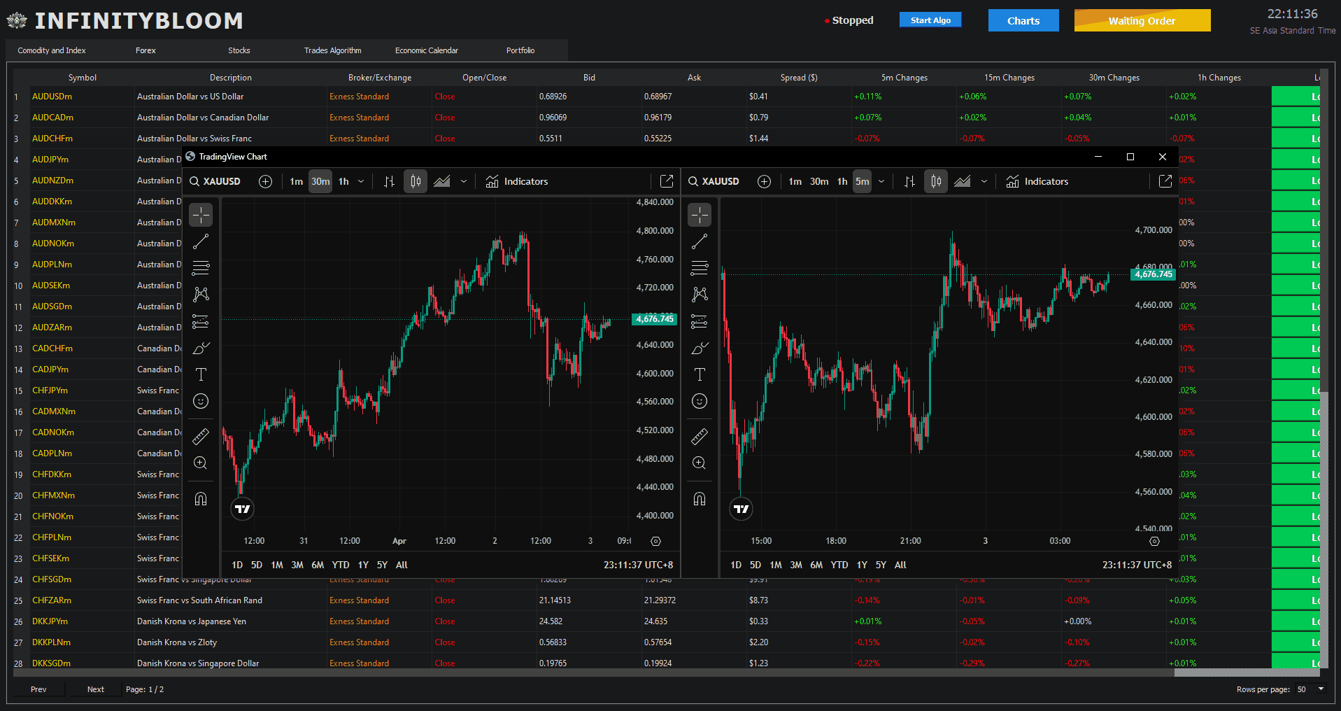
Task: Open the emoji icons tool in left chart
Action: click(x=201, y=401)
